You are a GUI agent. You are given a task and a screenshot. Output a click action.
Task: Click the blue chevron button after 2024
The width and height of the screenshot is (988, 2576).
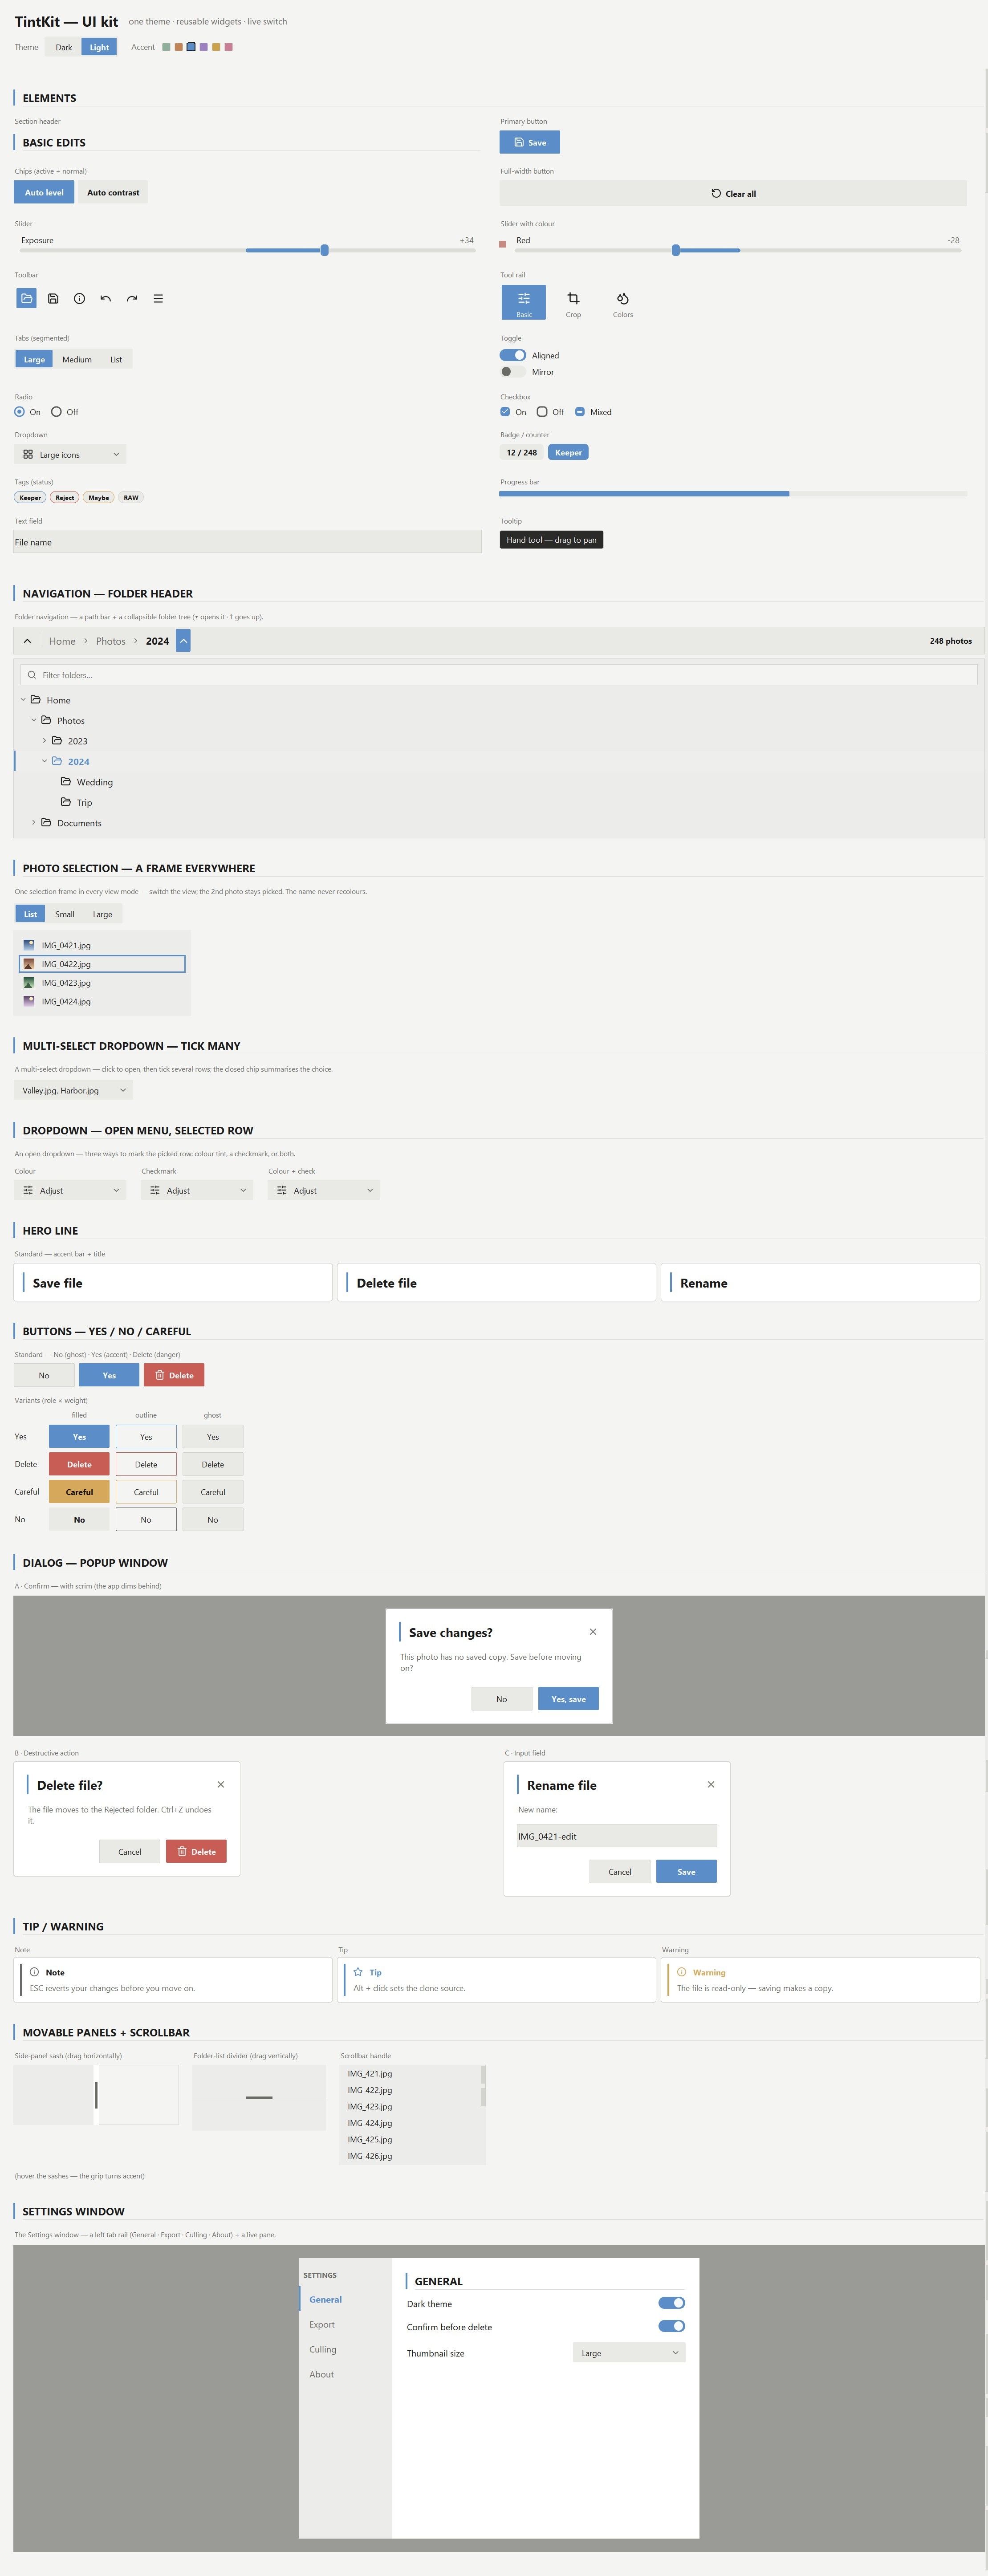coord(183,641)
